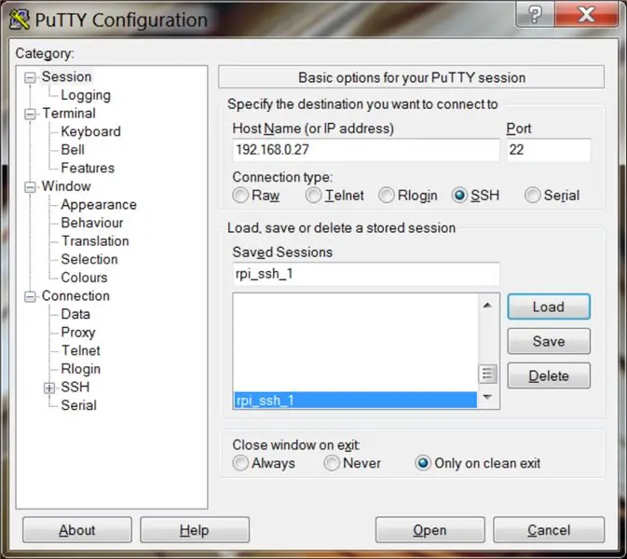Screen dimensions: 627x559
Task: Open Behaviour settings
Action: click(92, 223)
